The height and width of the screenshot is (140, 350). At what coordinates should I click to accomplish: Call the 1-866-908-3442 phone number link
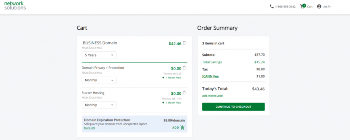pos(285,6)
